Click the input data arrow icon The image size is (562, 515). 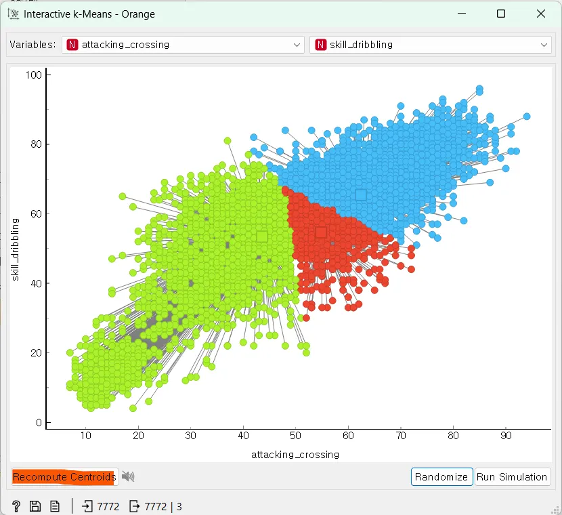[x=87, y=506]
